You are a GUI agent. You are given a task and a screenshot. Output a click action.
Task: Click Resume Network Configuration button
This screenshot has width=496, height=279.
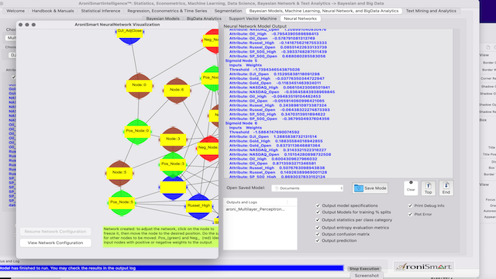55,232
